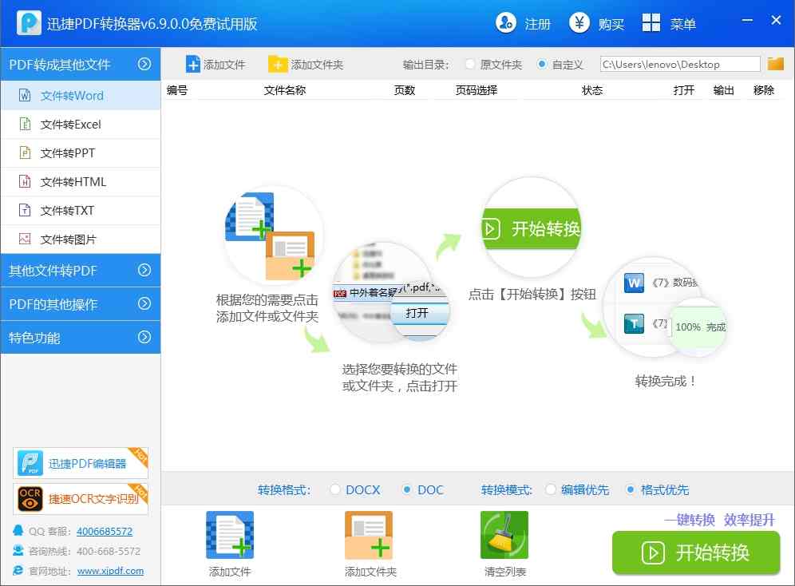Click the 清空列表 broom icon
Image resolution: width=795 pixels, height=586 pixels.
point(504,535)
